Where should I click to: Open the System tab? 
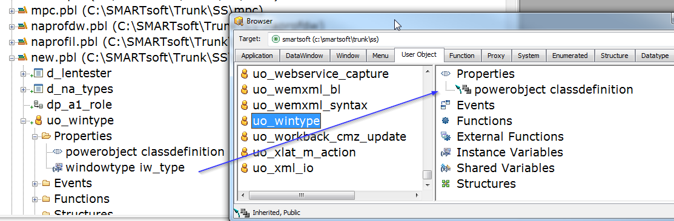[528, 56]
